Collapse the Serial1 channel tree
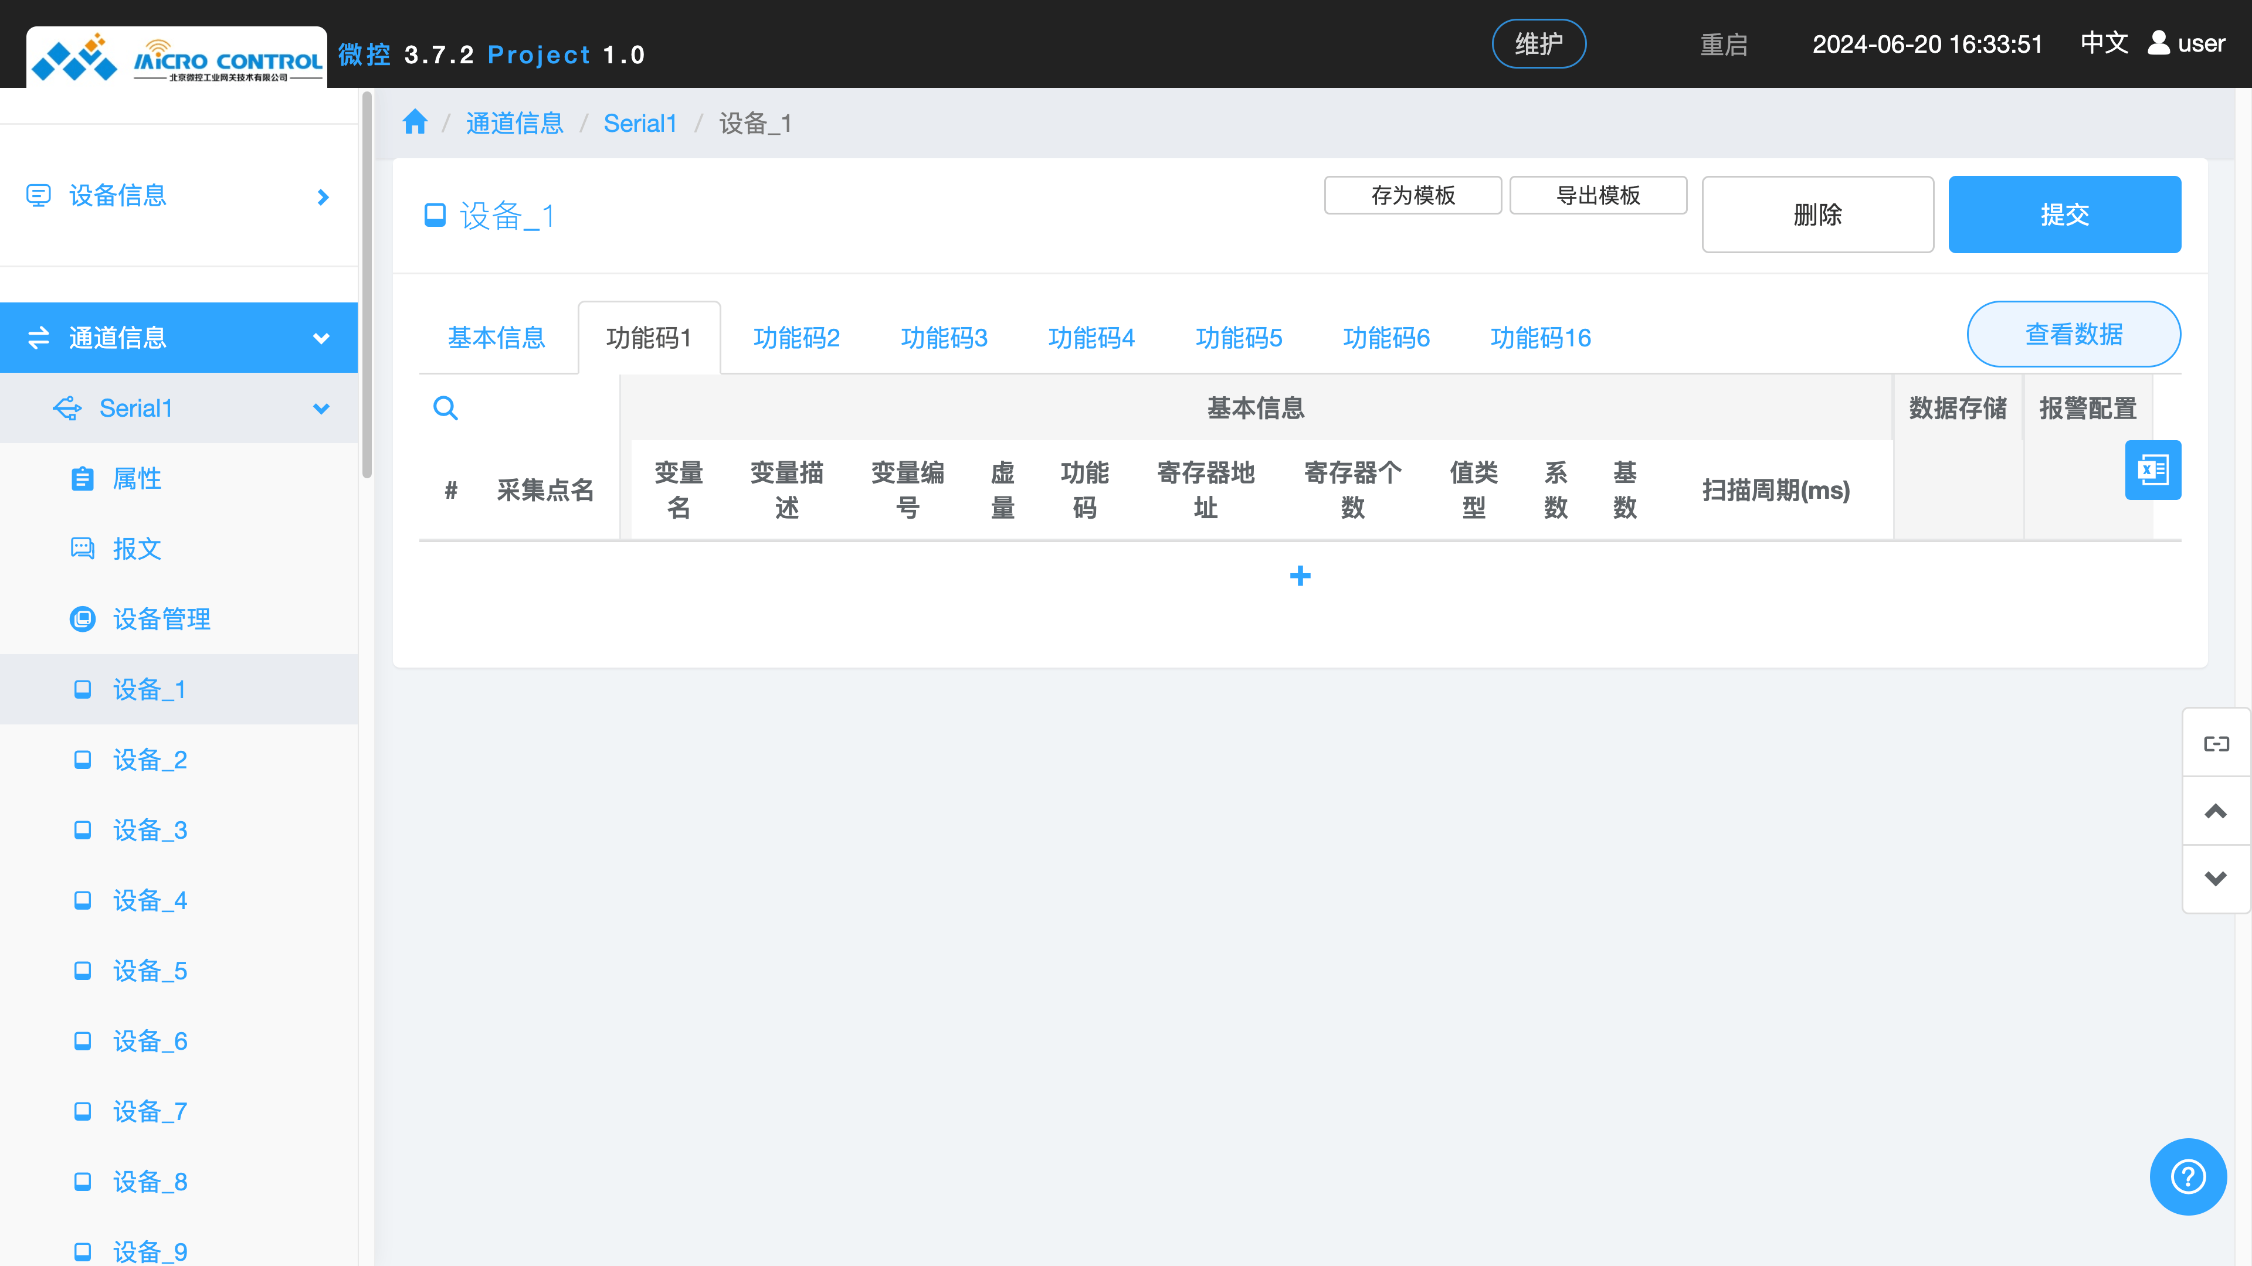 click(321, 409)
